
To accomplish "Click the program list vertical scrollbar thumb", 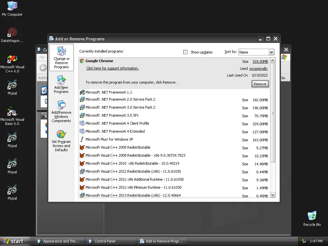I will (x=273, y=113).
